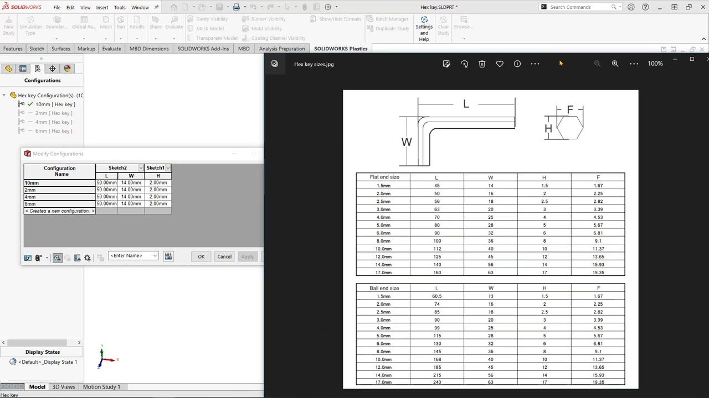Open the File menu

click(x=57, y=8)
